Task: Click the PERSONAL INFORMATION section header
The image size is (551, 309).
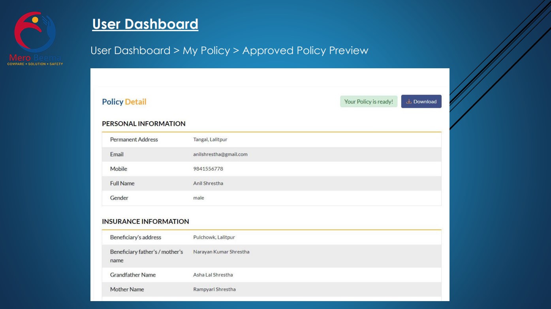Action: 144,124
